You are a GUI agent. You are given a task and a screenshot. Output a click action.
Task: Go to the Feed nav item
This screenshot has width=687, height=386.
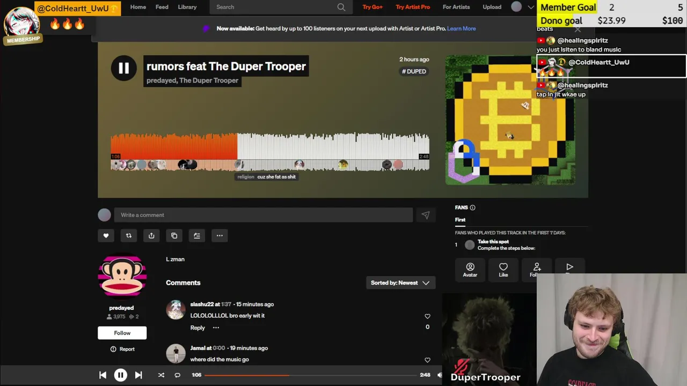click(162, 7)
